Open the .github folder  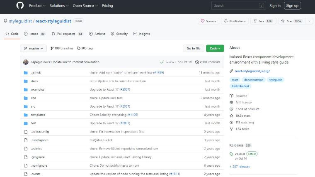click(x=36, y=72)
